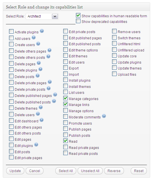This screenshot has height=180, width=153.
Task: Click the Update button
Action: pyautogui.click(x=15, y=171)
